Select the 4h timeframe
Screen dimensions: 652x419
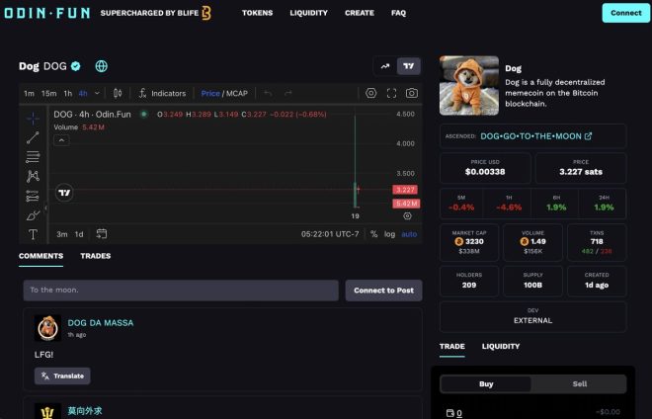(83, 93)
